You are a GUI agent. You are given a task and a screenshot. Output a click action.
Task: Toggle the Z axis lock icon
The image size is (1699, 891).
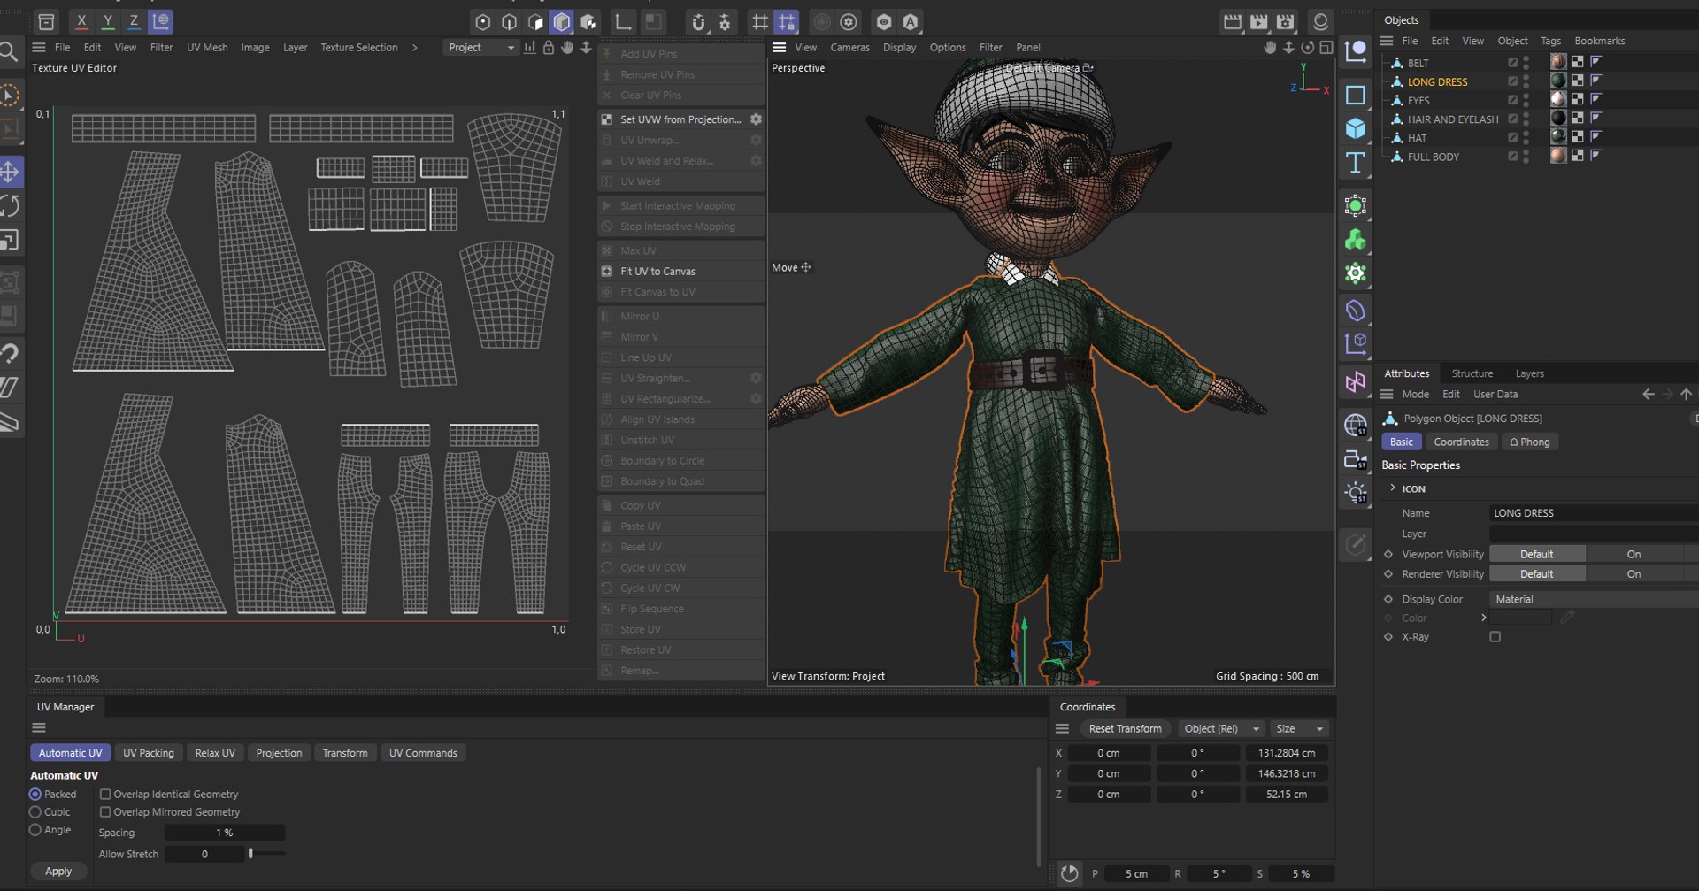click(x=134, y=21)
